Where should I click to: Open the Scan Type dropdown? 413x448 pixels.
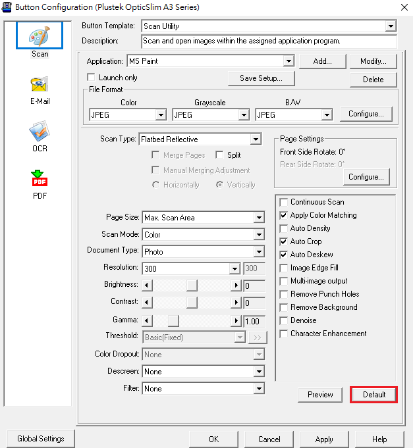pos(256,139)
